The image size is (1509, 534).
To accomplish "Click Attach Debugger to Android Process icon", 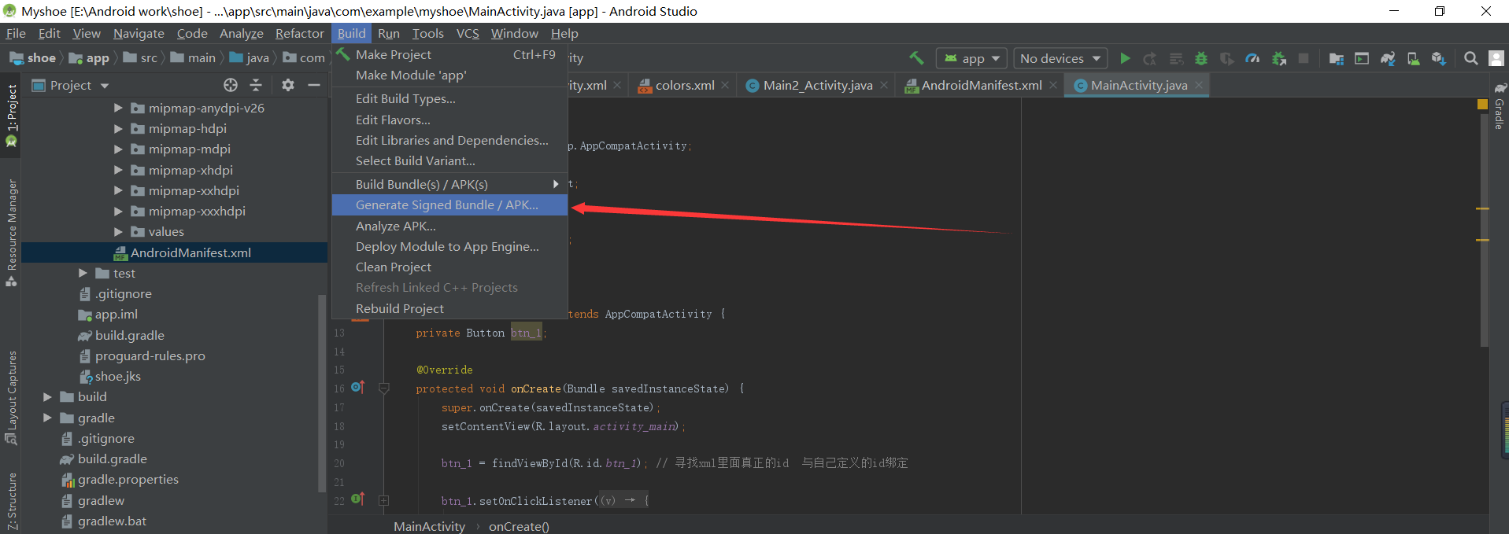I will point(1278,58).
